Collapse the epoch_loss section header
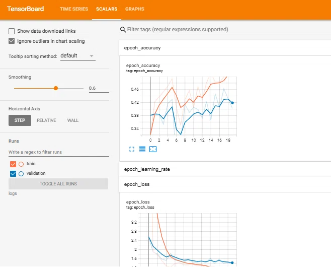Viewport: 331px width, 267px height. 225,184
